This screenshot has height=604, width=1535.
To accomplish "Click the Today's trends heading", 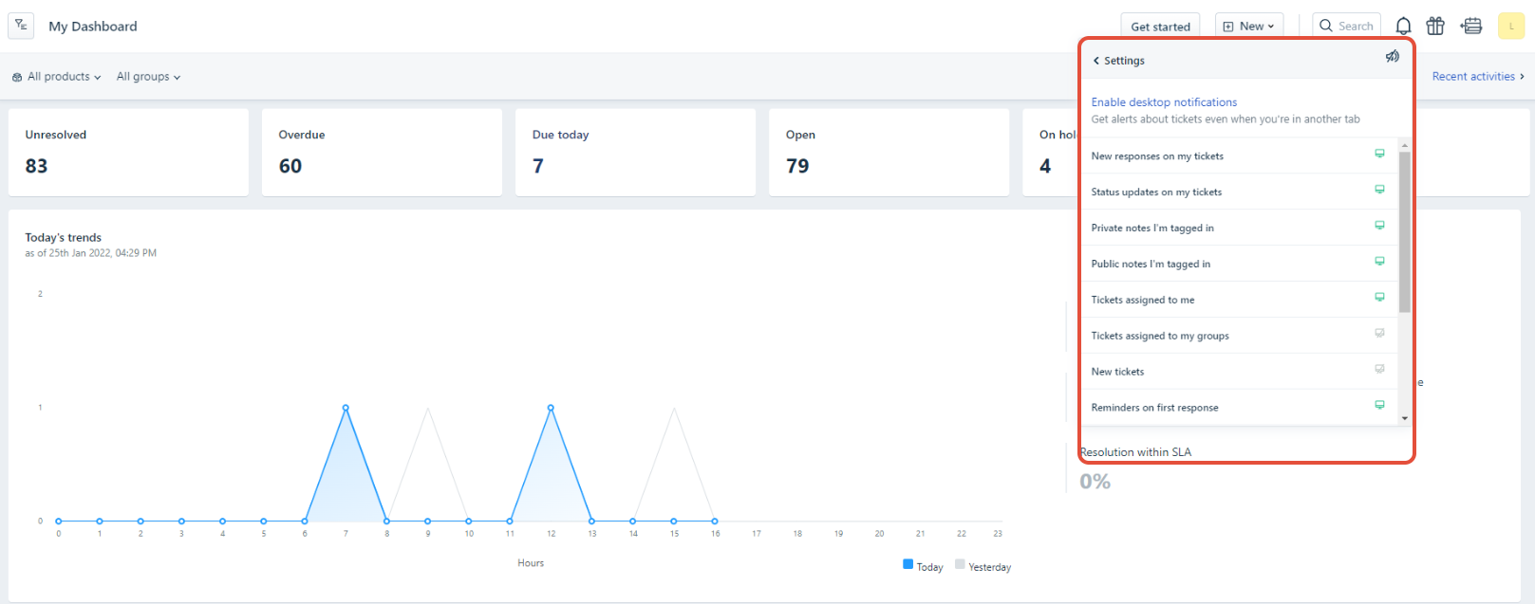I will click(x=64, y=238).
